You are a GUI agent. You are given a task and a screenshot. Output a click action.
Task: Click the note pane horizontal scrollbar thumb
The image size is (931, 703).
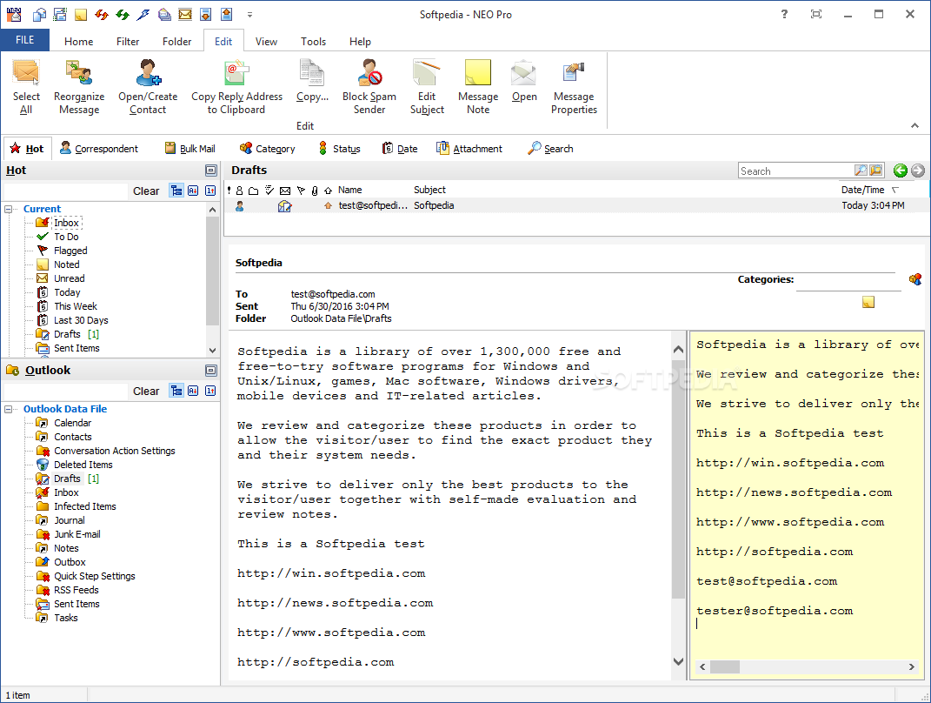[725, 666]
